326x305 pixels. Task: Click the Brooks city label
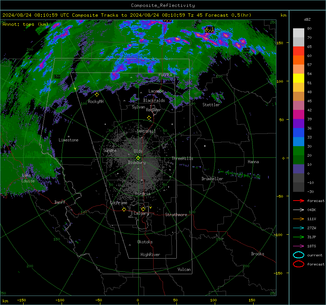tap(258, 254)
